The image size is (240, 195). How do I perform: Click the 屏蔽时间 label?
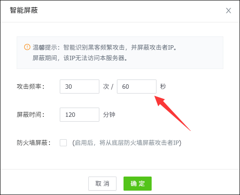point(31,115)
